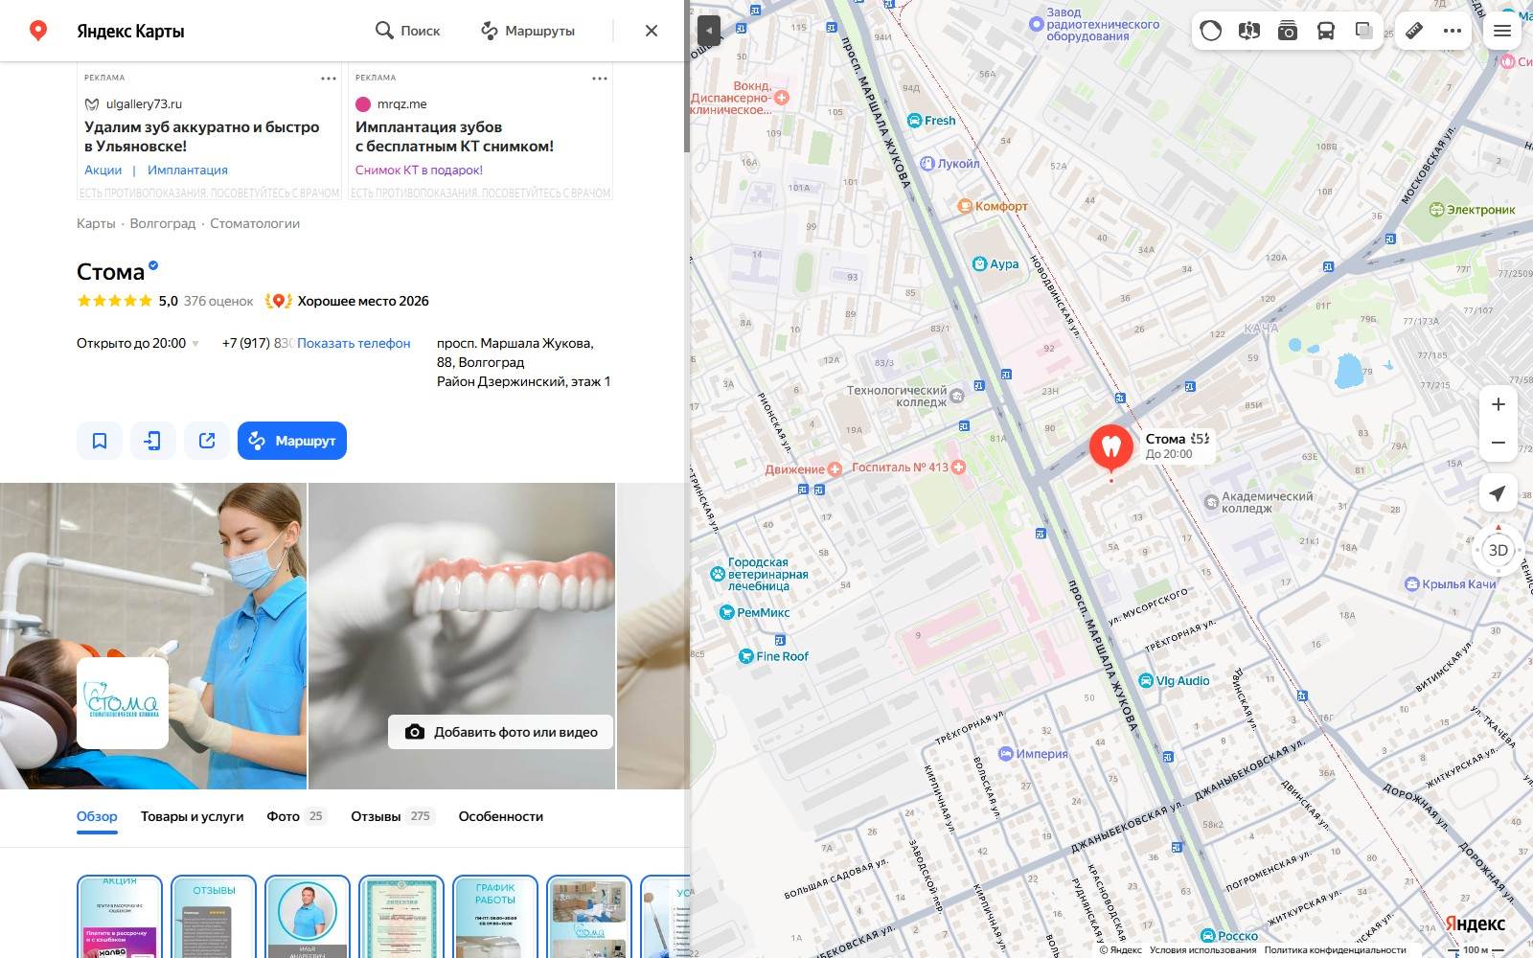This screenshot has height=958, width=1533.
Task: Open the 376 оценок ratings count
Action: point(218,301)
